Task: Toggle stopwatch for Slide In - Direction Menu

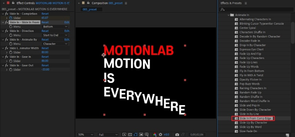Action: (x=11, y=35)
